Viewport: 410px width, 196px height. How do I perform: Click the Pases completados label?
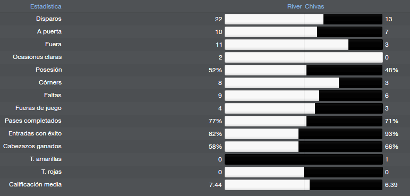tap(33, 121)
